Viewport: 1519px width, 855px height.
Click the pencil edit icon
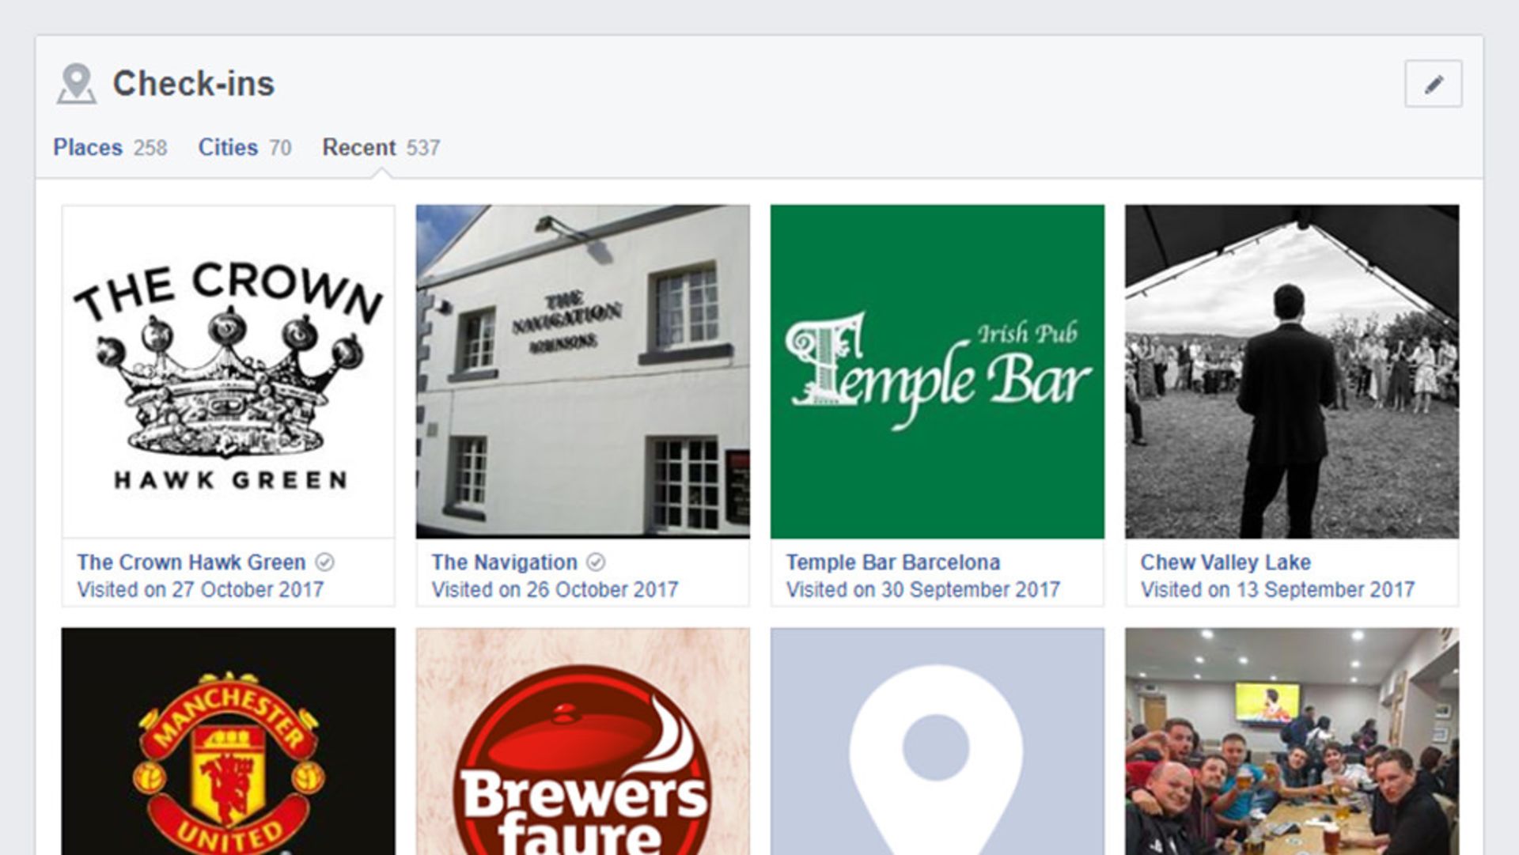[x=1432, y=85]
